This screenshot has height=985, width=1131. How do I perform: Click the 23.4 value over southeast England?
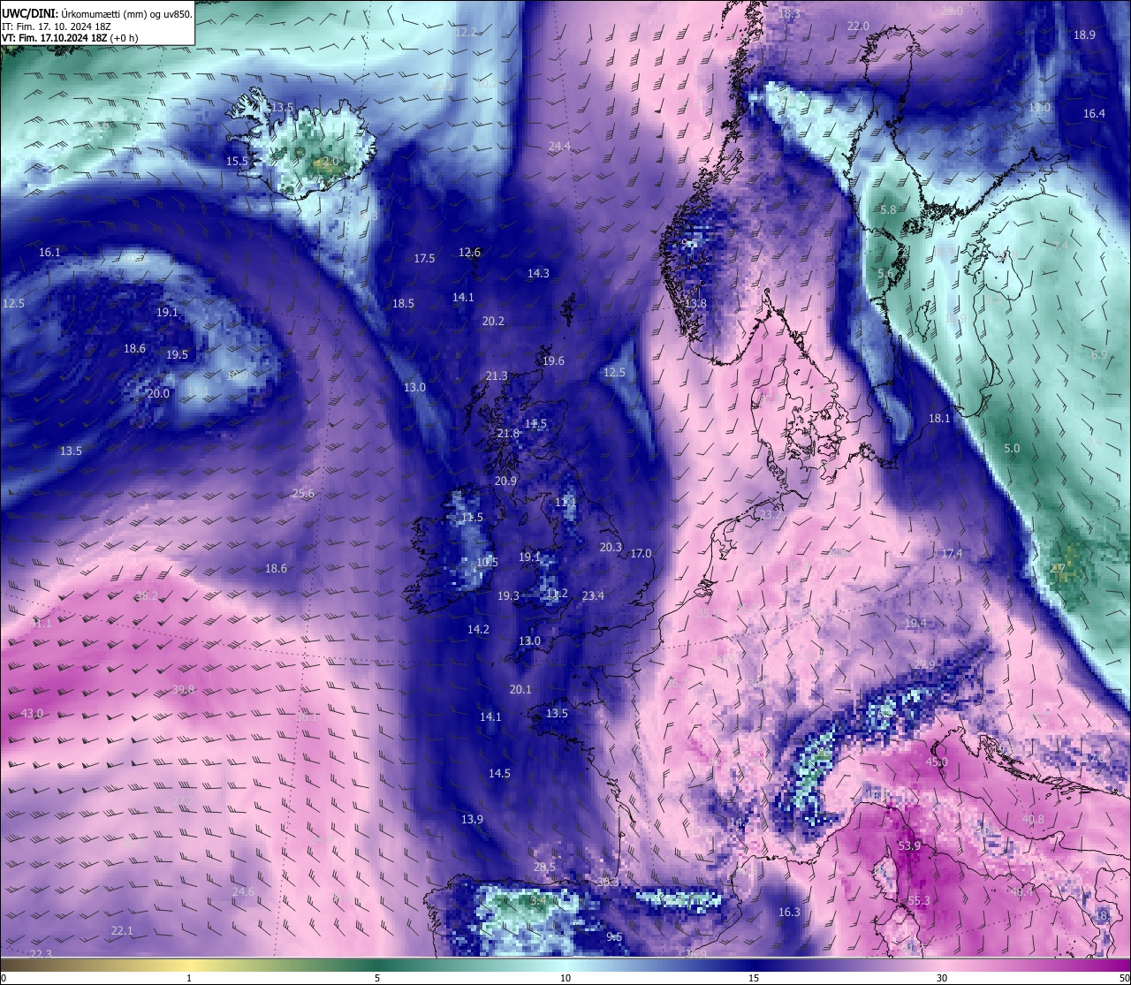click(x=593, y=595)
